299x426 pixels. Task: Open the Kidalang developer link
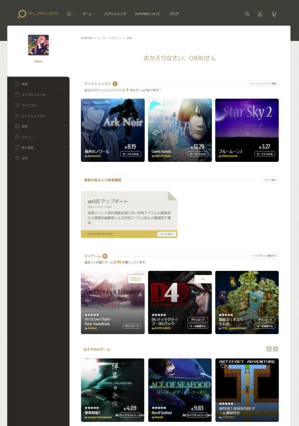point(92,328)
